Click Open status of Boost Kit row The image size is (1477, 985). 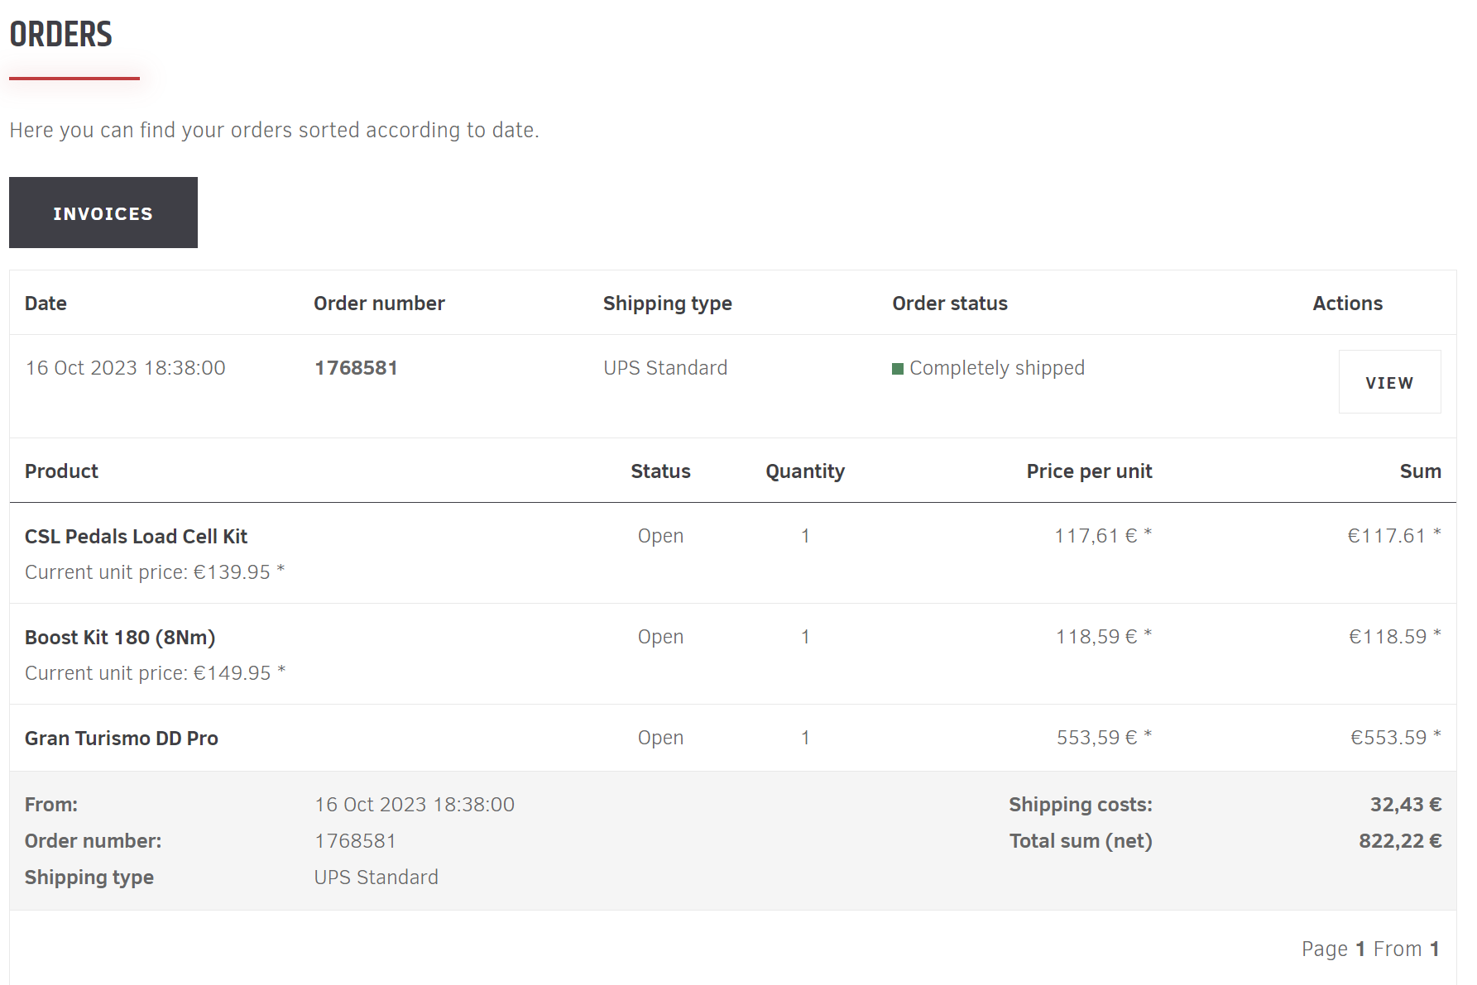coord(660,638)
